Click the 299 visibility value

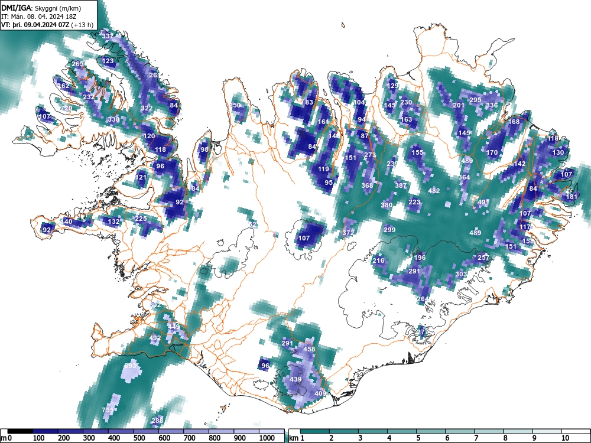pyautogui.click(x=389, y=230)
